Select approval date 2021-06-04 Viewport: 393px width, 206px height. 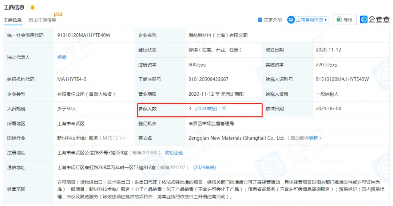(328, 108)
